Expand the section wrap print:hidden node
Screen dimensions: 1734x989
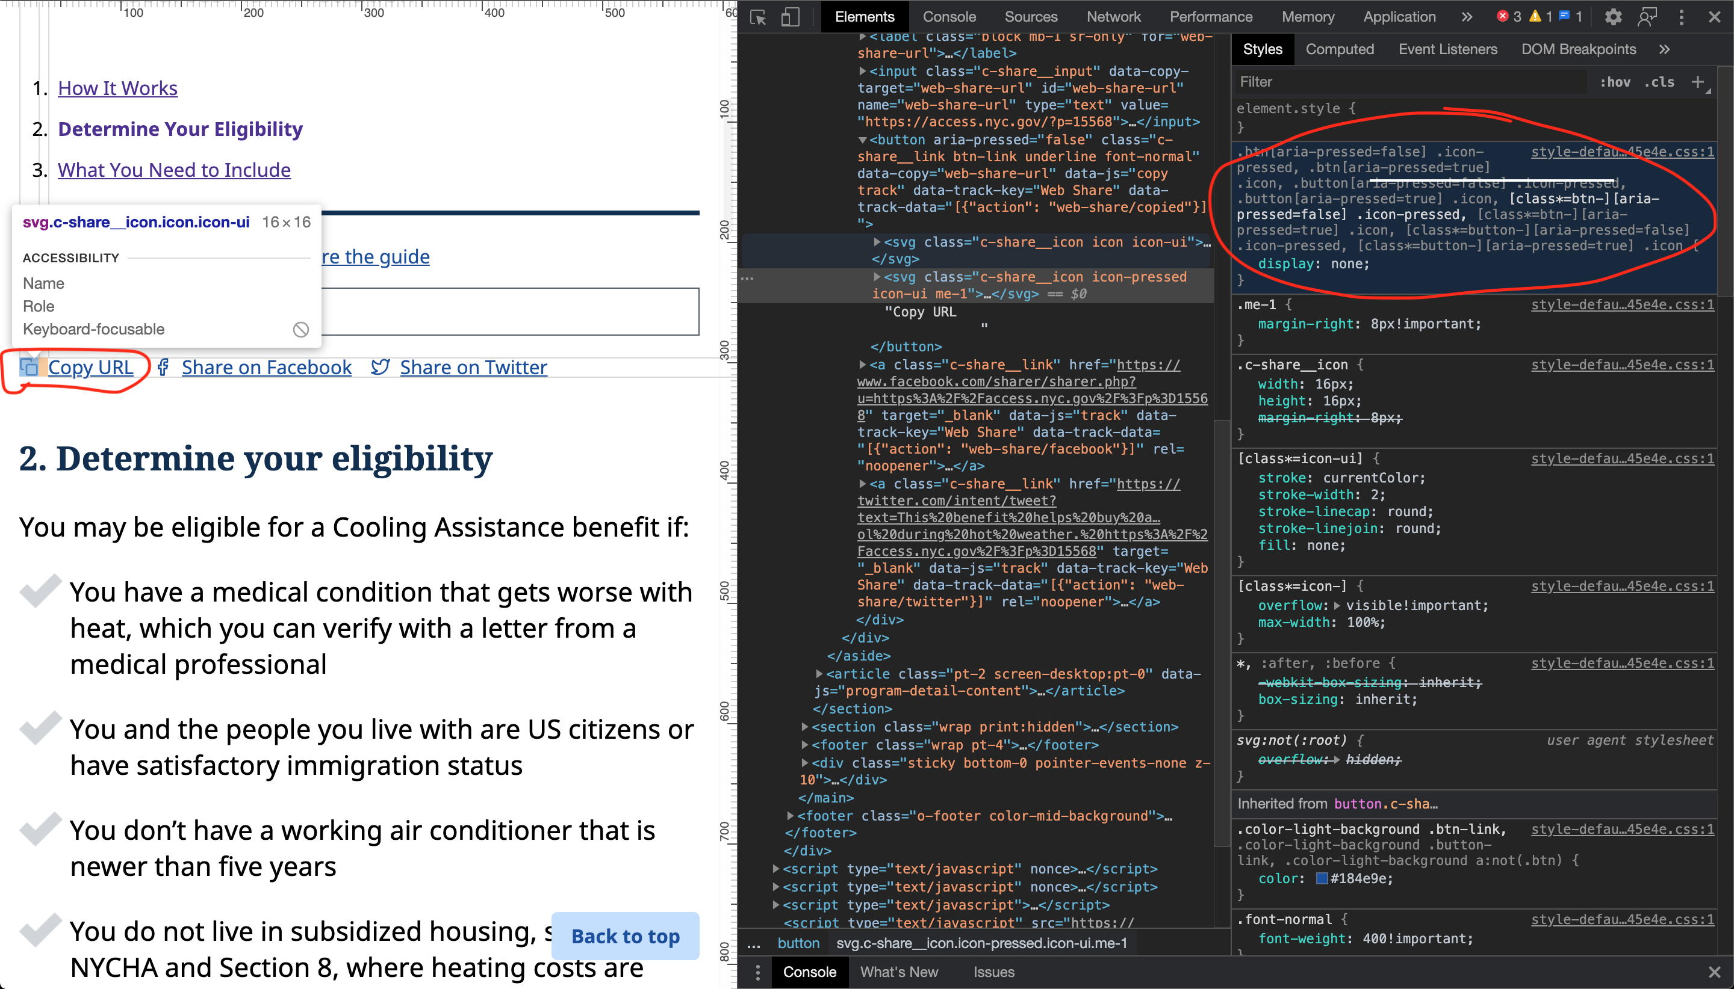point(805,727)
